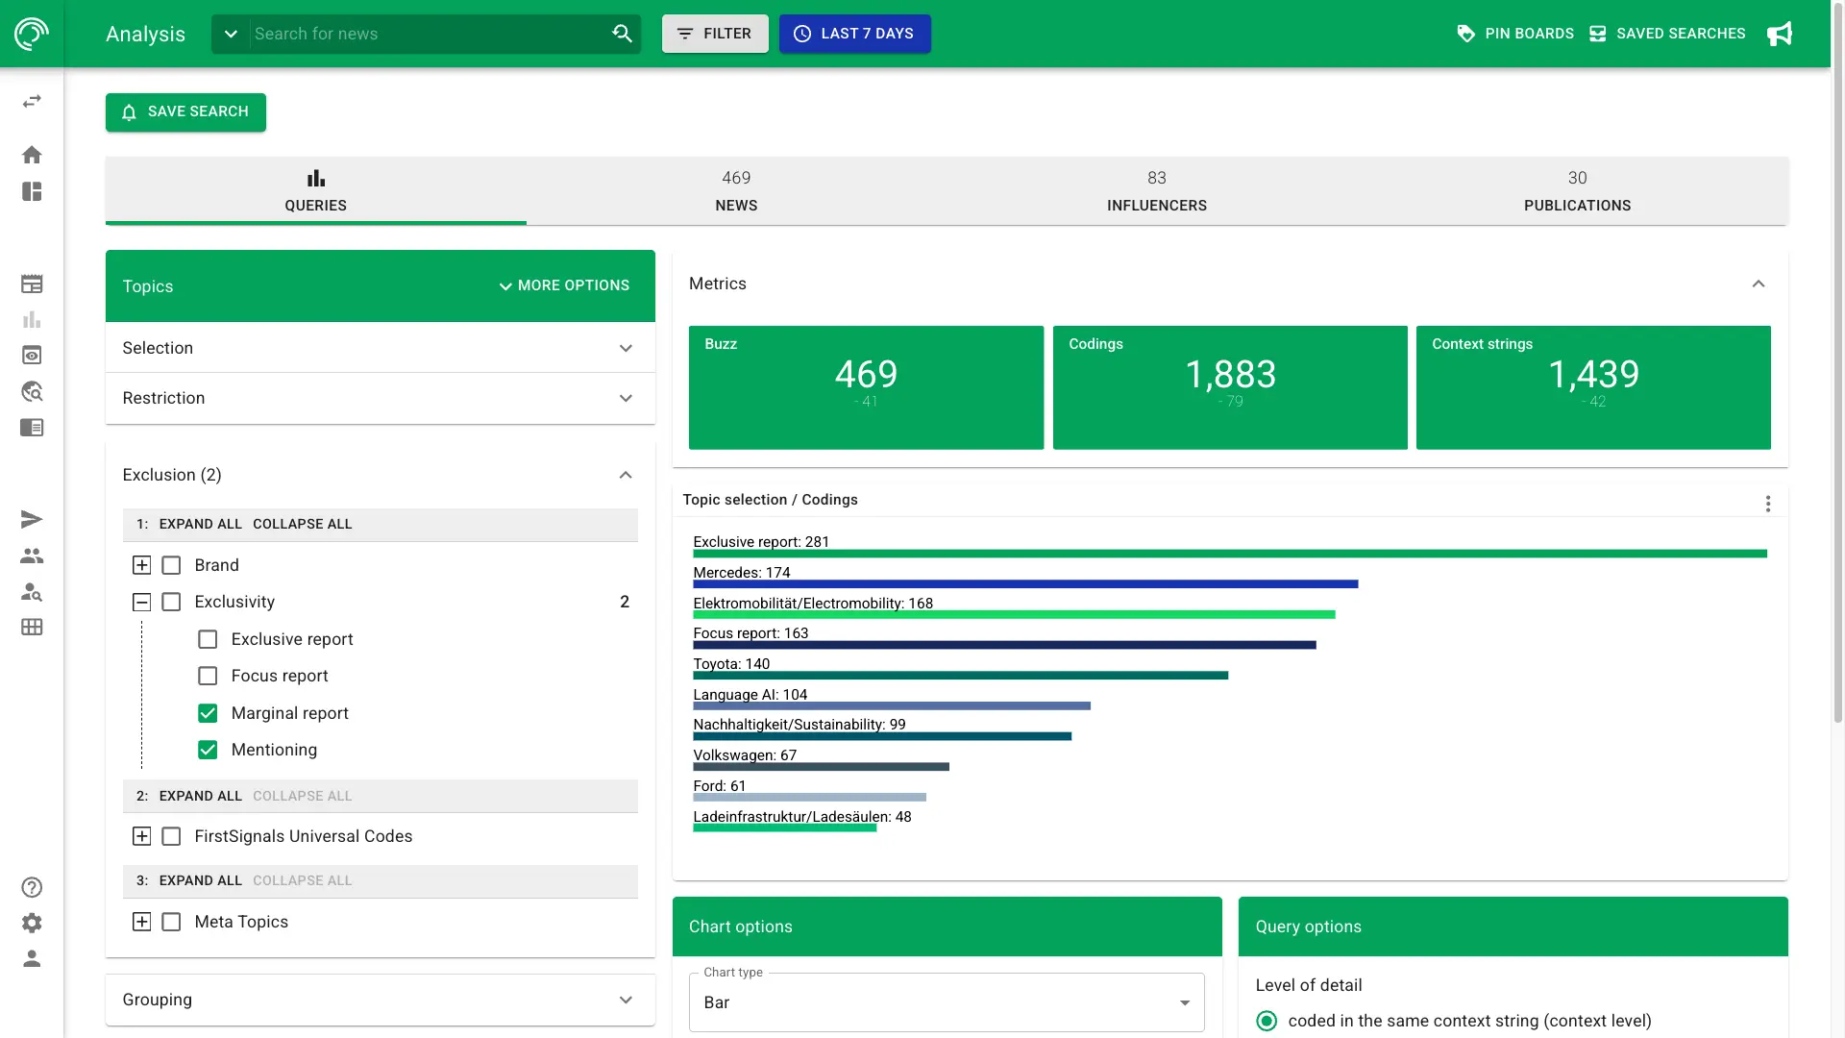1845x1038 pixels.
Task: Collapse the Exclusivity tree node
Action: tap(141, 602)
